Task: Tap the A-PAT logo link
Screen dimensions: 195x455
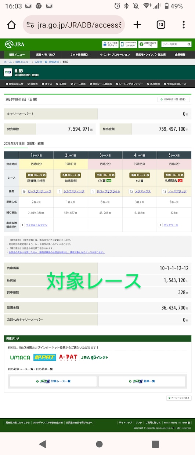Action: (x=68, y=357)
